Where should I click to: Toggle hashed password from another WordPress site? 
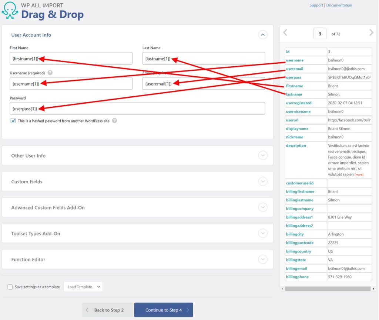13,120
